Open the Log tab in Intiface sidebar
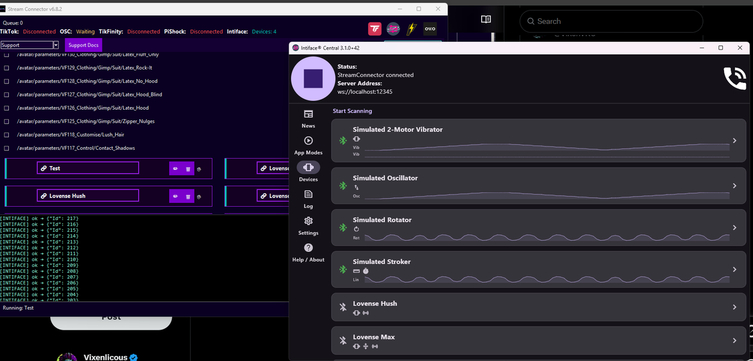 pyautogui.click(x=309, y=199)
